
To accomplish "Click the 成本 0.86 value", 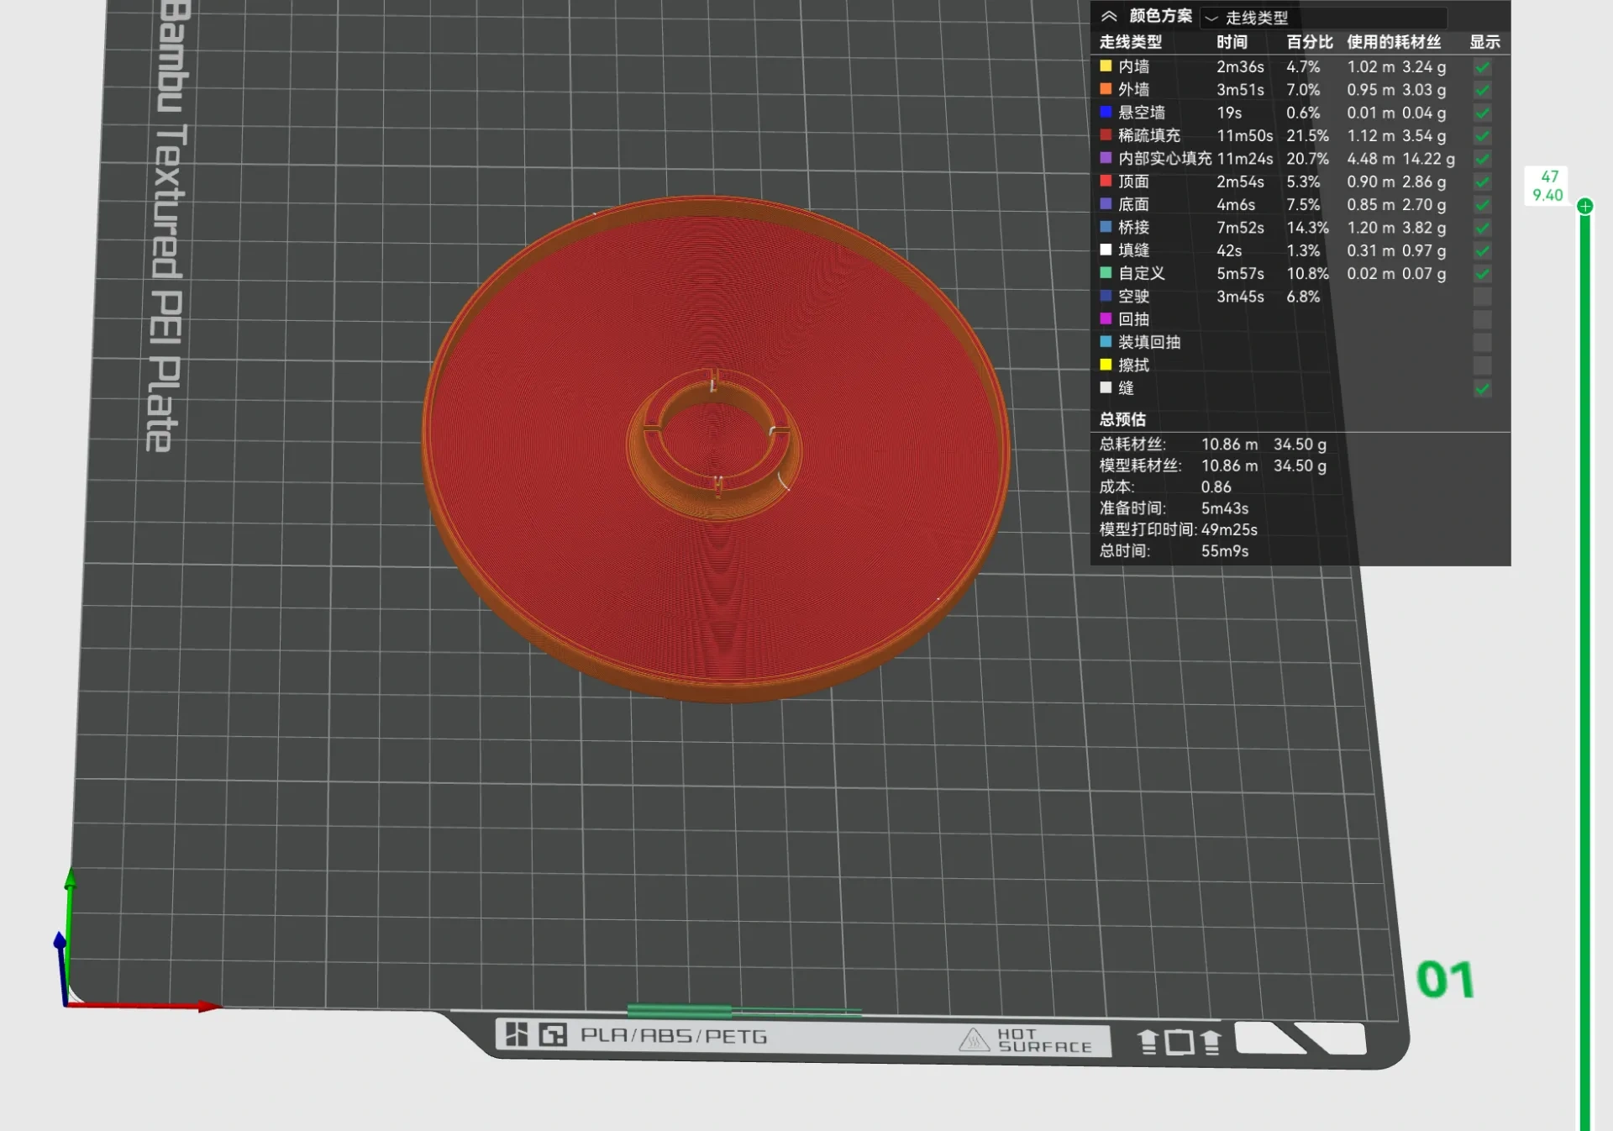I will tap(1216, 487).
